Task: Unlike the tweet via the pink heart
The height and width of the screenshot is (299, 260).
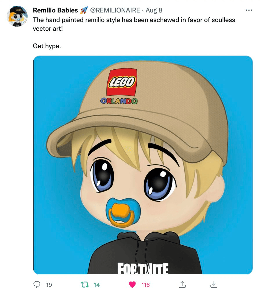Action: (x=132, y=284)
